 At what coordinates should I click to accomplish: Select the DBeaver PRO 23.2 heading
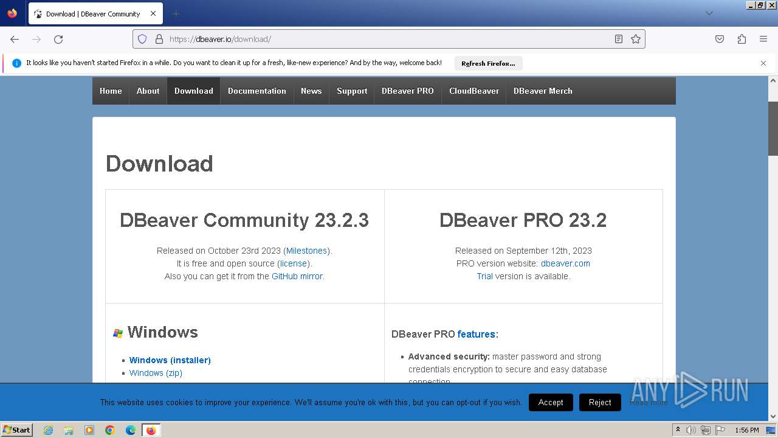click(x=523, y=220)
